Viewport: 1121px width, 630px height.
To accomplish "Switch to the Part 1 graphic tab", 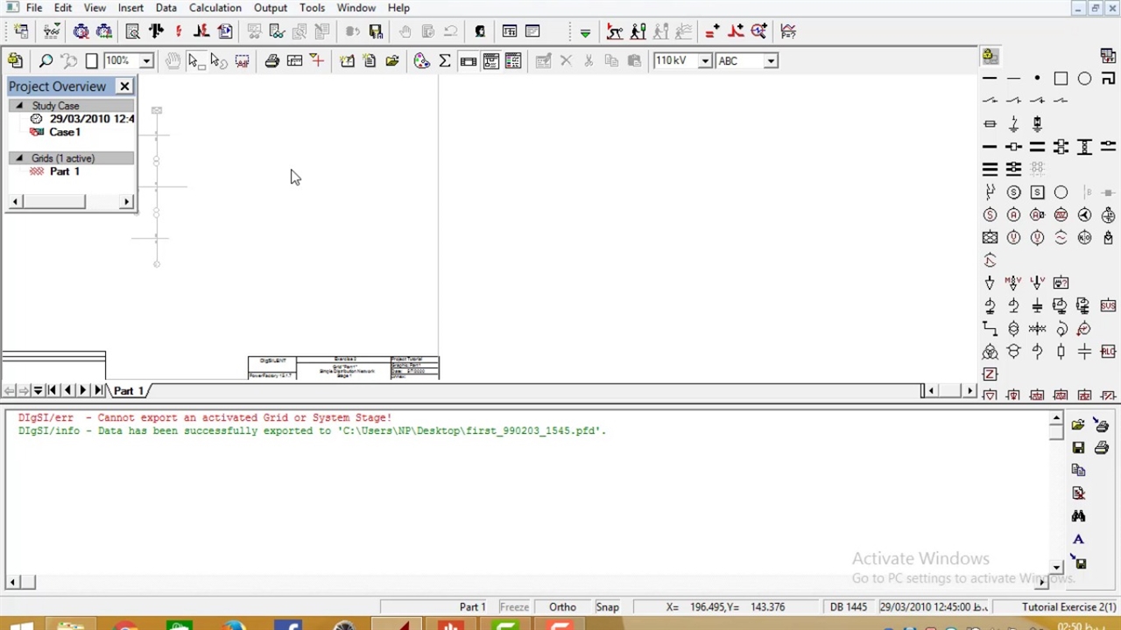I will click(129, 391).
